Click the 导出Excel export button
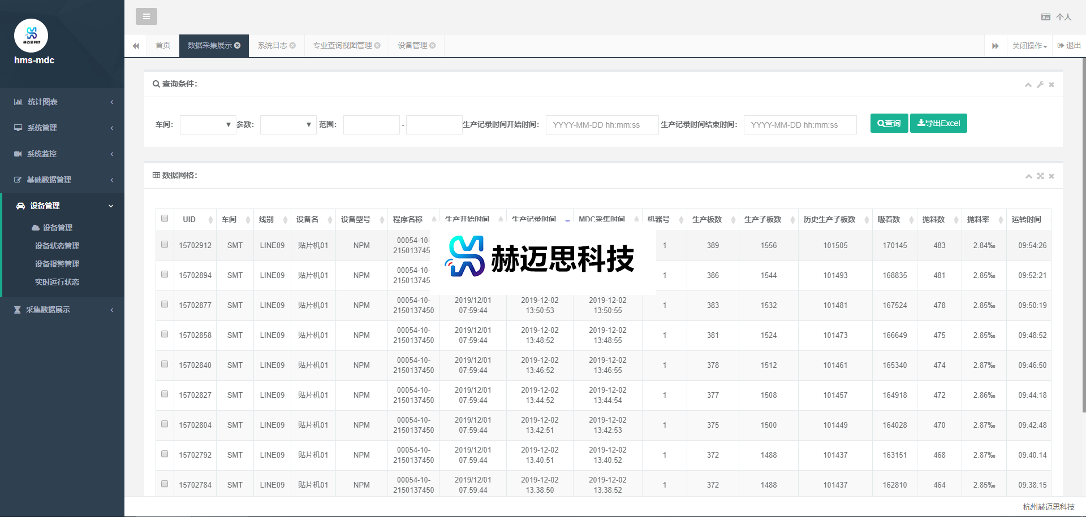1086x517 pixels. tap(938, 123)
